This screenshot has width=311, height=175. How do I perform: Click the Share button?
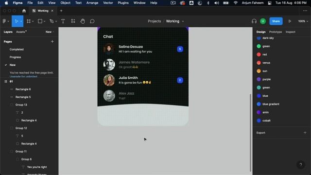(x=276, y=21)
